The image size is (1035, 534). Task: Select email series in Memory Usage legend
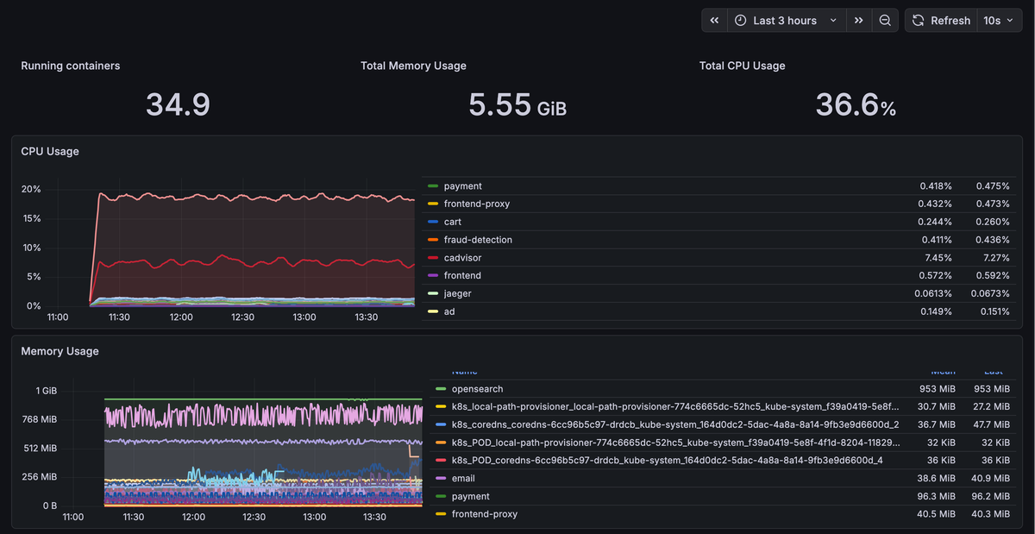pyautogui.click(x=463, y=478)
